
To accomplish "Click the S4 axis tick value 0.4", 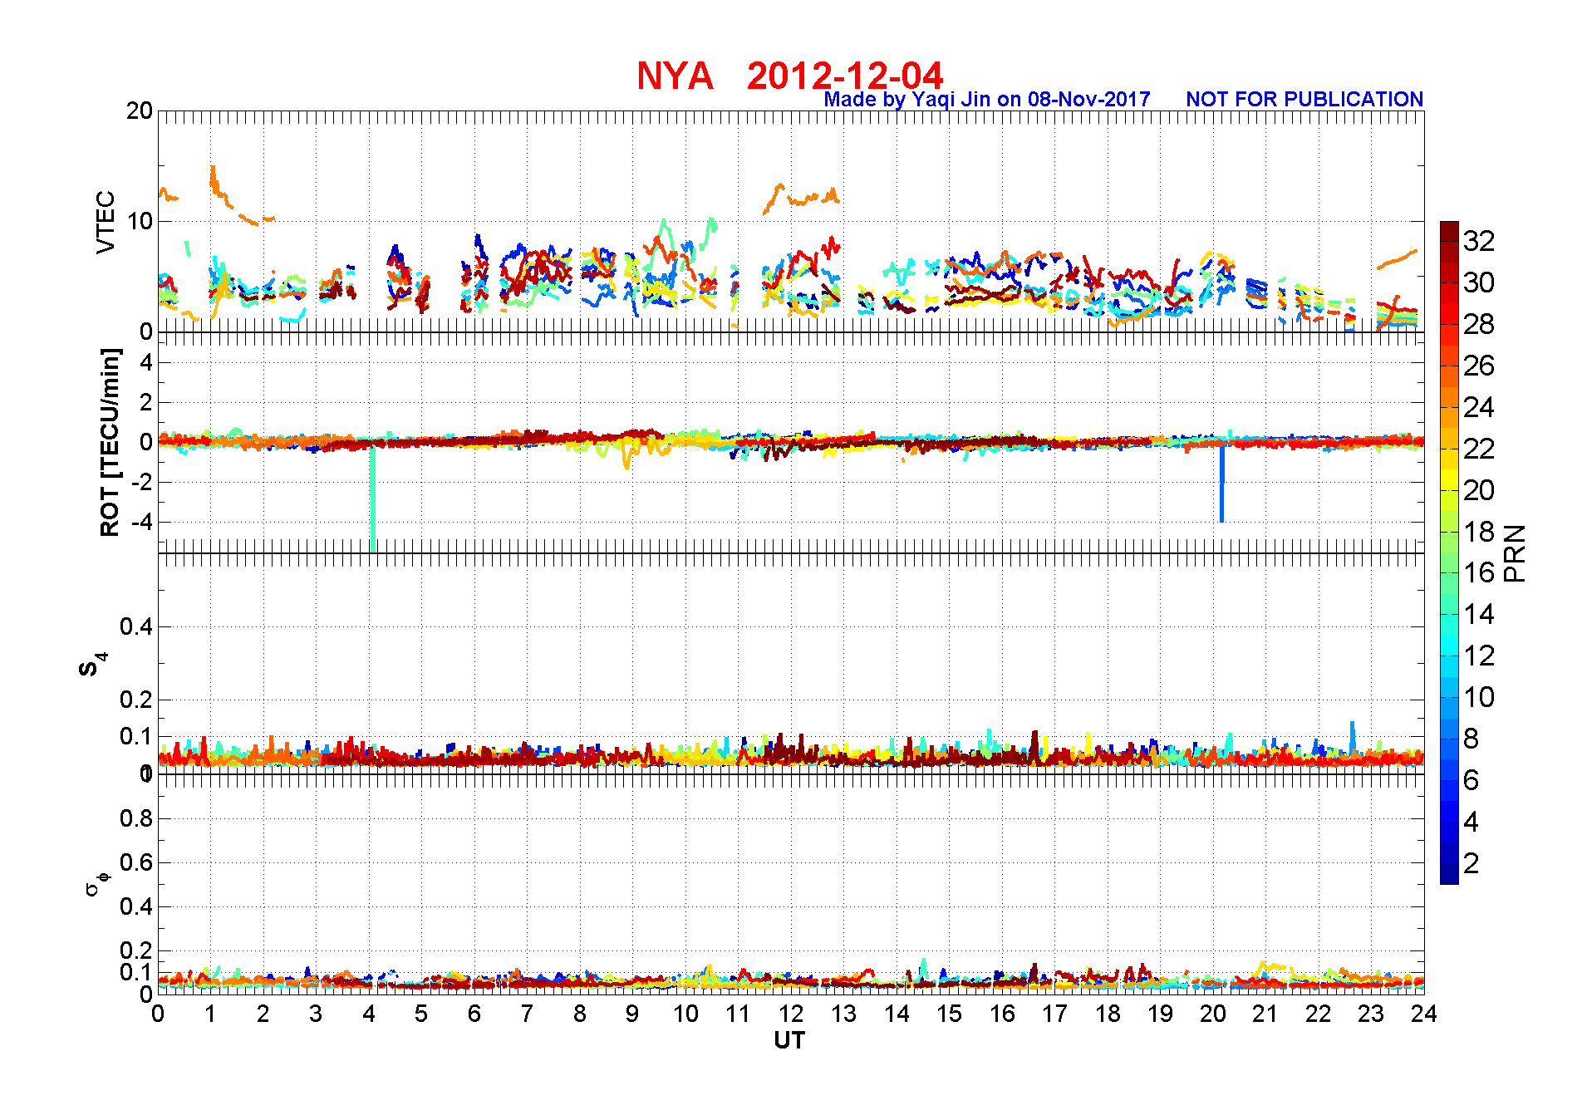I will tap(136, 626).
